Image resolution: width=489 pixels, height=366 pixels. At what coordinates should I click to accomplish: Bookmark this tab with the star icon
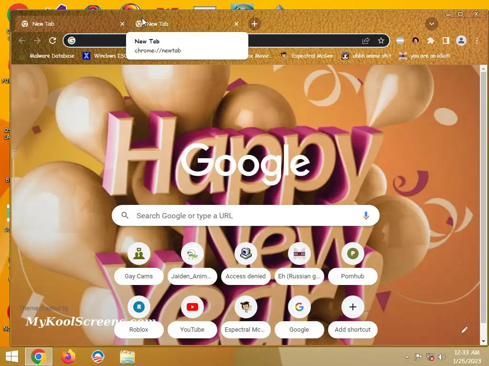pos(381,41)
